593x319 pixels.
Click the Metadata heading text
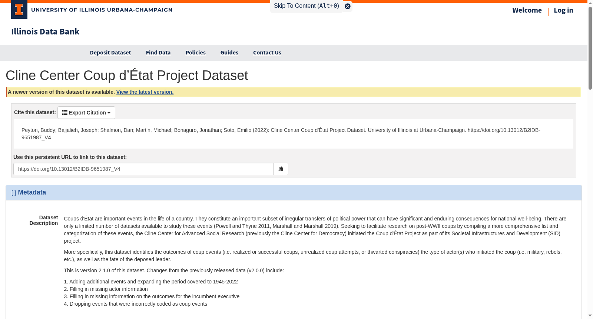(32, 192)
